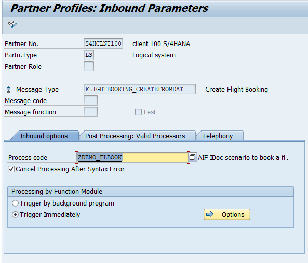The width and height of the screenshot is (308, 263).
Task: Click the empty Message function field
Action: click(x=90, y=112)
